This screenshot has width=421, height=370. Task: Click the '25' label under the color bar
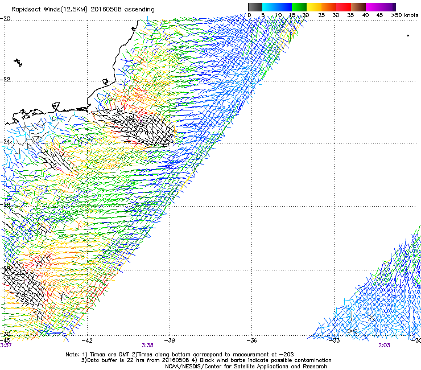321,15
